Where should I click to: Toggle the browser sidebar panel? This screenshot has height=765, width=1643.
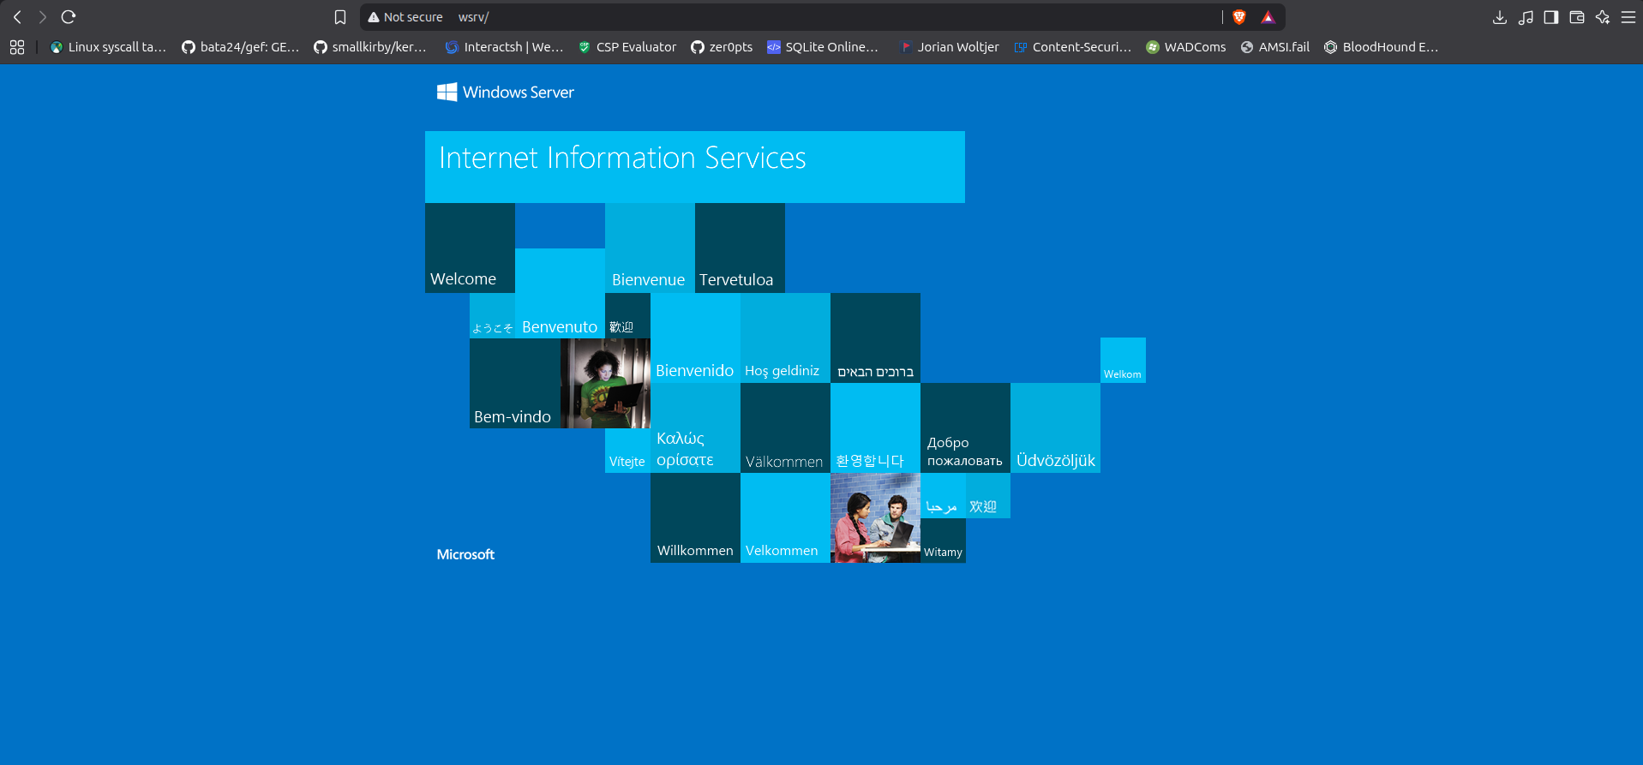pos(1551,17)
